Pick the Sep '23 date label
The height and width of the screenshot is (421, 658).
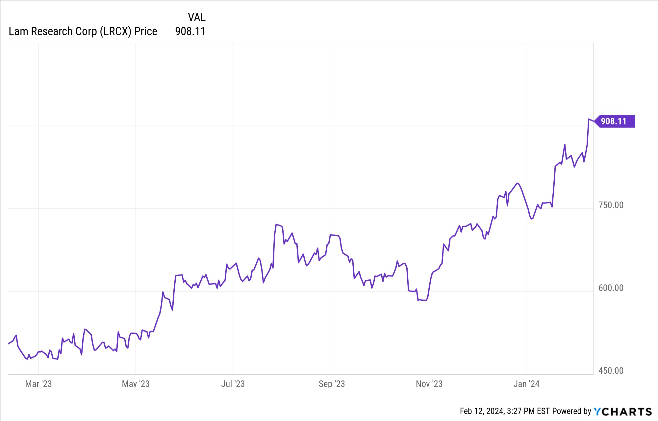[x=332, y=384]
